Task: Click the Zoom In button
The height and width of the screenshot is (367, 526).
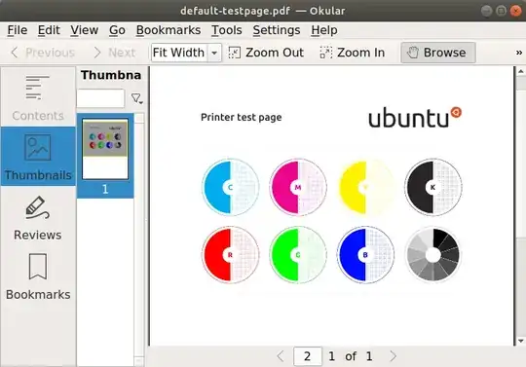Action: (353, 53)
